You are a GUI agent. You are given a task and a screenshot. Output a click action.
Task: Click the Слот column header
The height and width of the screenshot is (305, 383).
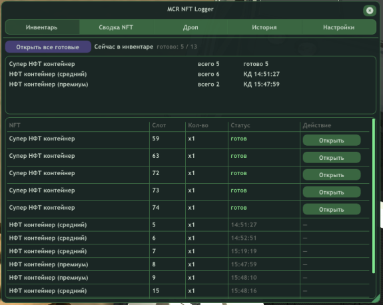159,125
